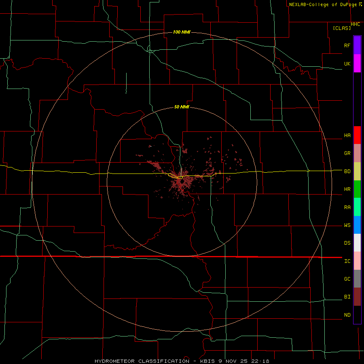The image size is (364, 364).
Task: Click the [CLAS] label above legend
Action: 342,28
